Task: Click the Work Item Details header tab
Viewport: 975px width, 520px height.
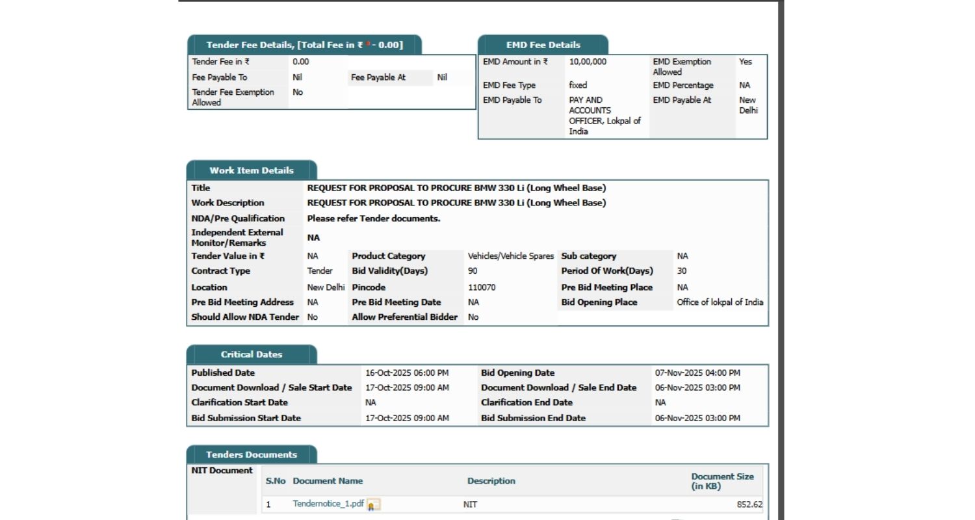Action: pyautogui.click(x=252, y=170)
